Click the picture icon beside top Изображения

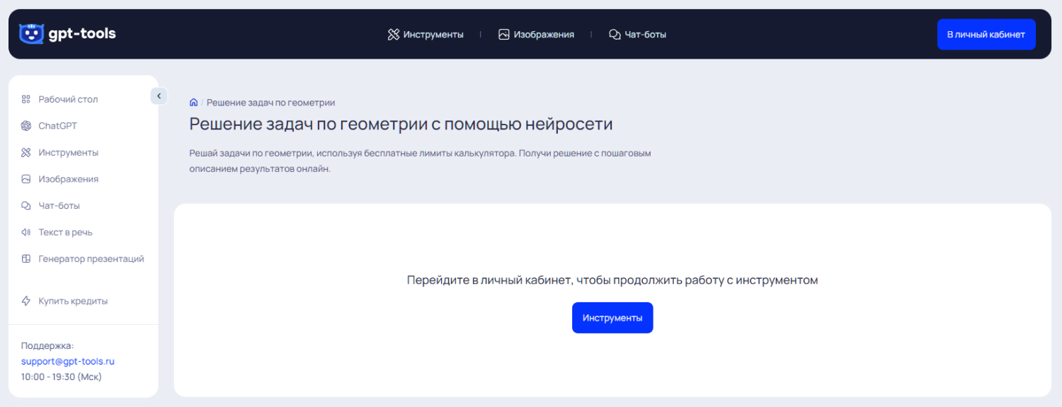tap(504, 34)
